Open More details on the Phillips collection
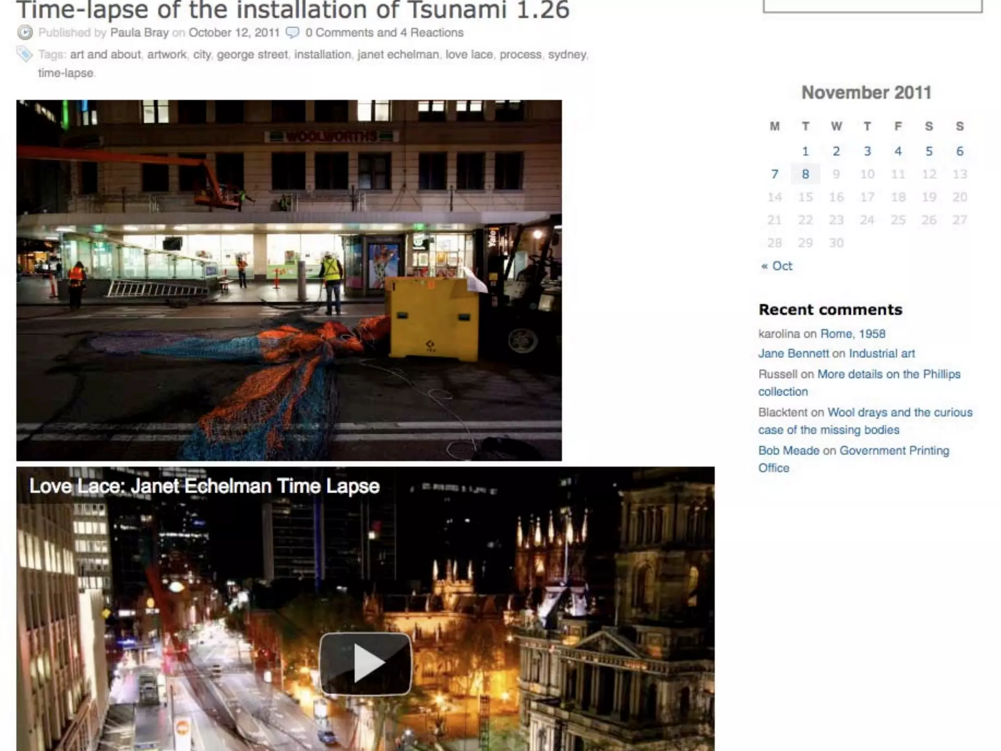The height and width of the screenshot is (751, 1001). point(888,374)
